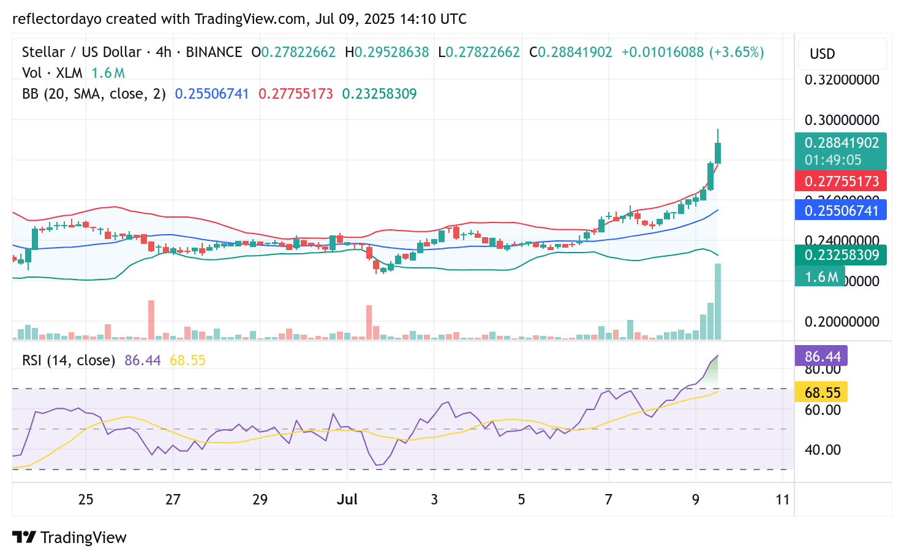Click the chart attribution header text
Image resolution: width=904 pixels, height=559 pixels.
click(239, 19)
